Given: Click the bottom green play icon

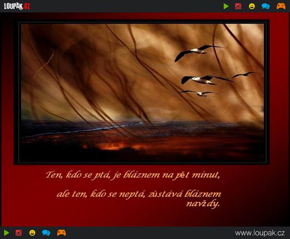Looking at the screenshot, I should click(x=7, y=233).
